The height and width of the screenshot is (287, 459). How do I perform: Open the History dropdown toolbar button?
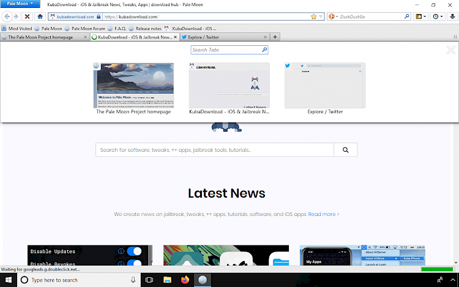438,17
